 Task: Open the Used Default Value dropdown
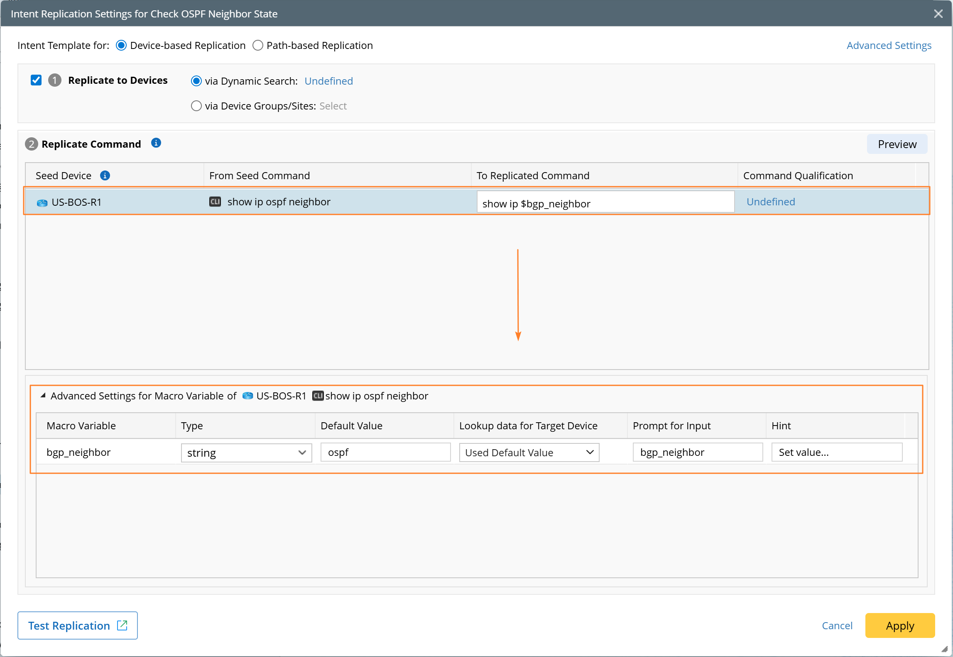click(x=529, y=453)
